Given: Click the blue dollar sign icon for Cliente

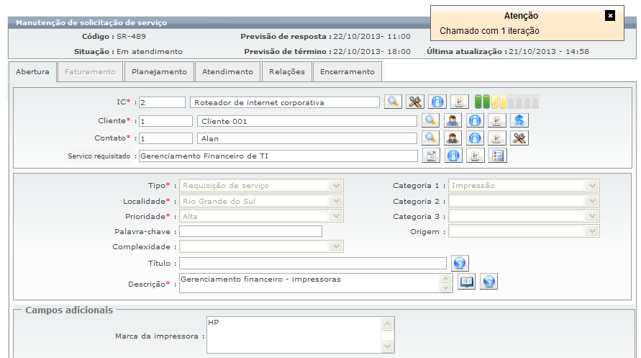Looking at the screenshot, I should (x=519, y=120).
